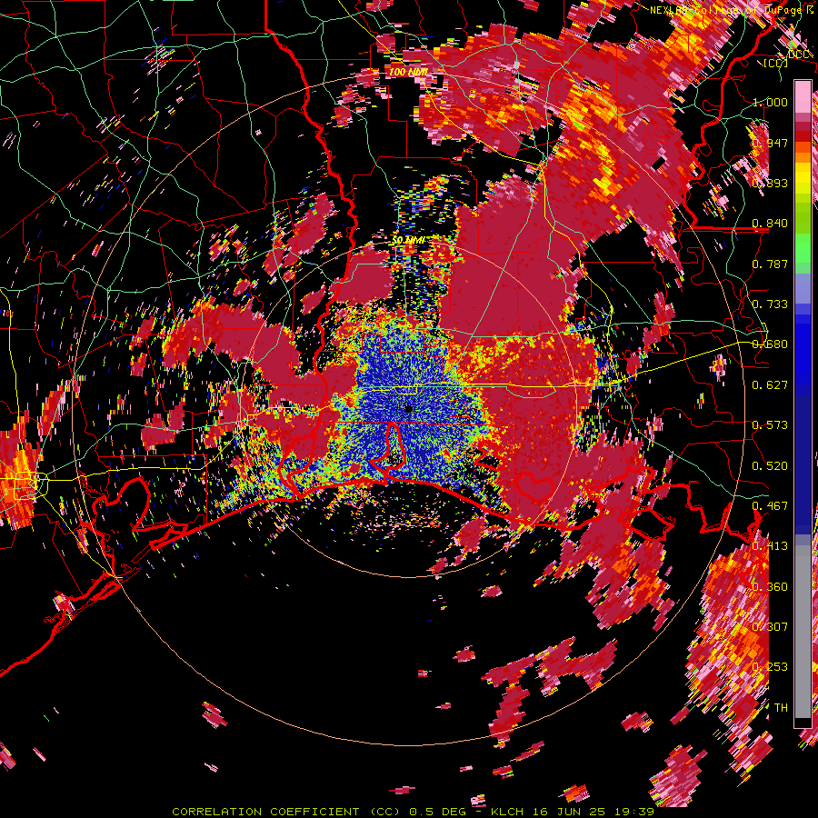Click the TH threshold label on the scale
The height and width of the screenshot is (818, 818).
pyautogui.click(x=781, y=708)
